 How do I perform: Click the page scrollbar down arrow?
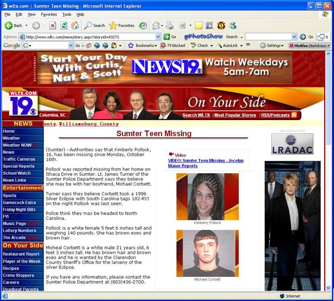328,288
